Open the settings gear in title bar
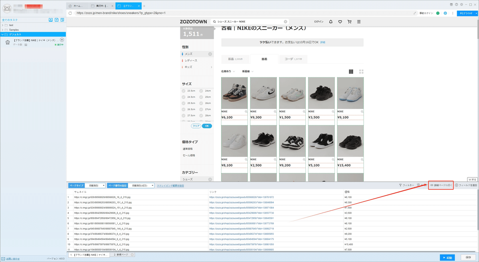 coord(461,4)
